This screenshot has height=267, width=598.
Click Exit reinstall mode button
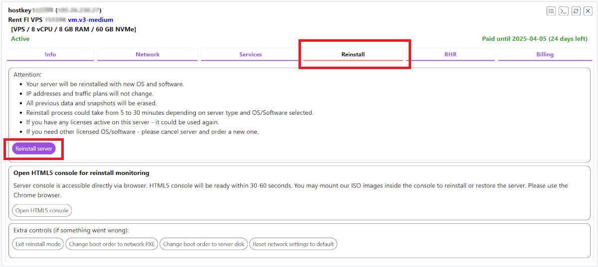(x=38, y=244)
